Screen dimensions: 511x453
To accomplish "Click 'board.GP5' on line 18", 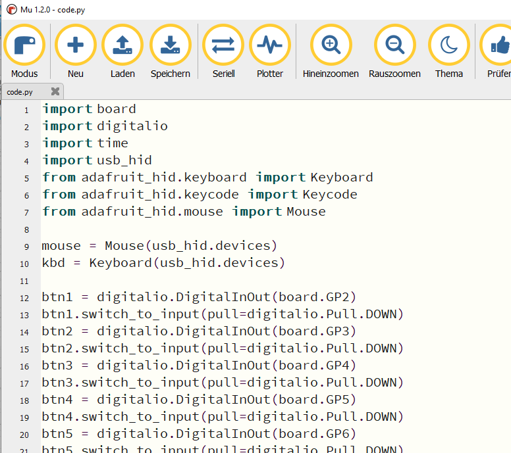I will coord(313,400).
